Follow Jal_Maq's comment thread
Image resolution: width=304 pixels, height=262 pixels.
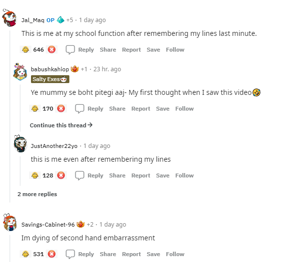(x=175, y=50)
